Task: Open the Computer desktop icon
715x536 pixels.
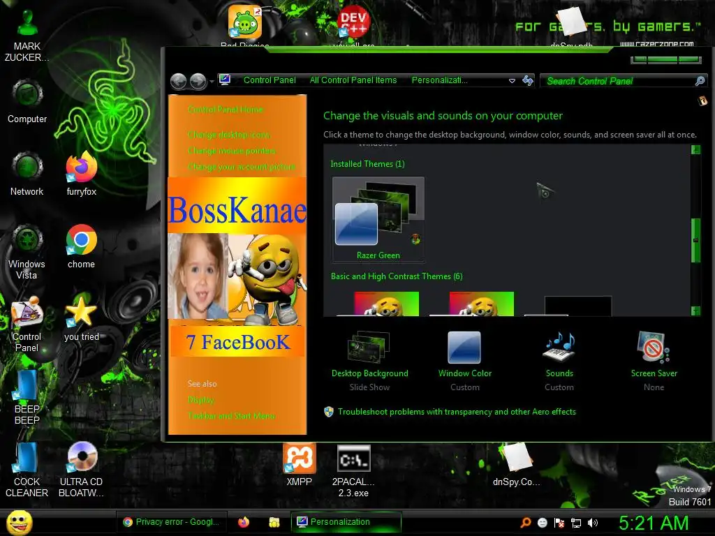Action: [27, 101]
